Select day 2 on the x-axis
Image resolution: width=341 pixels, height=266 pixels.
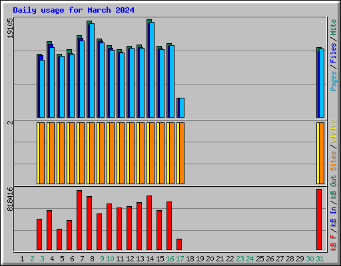click(32, 259)
